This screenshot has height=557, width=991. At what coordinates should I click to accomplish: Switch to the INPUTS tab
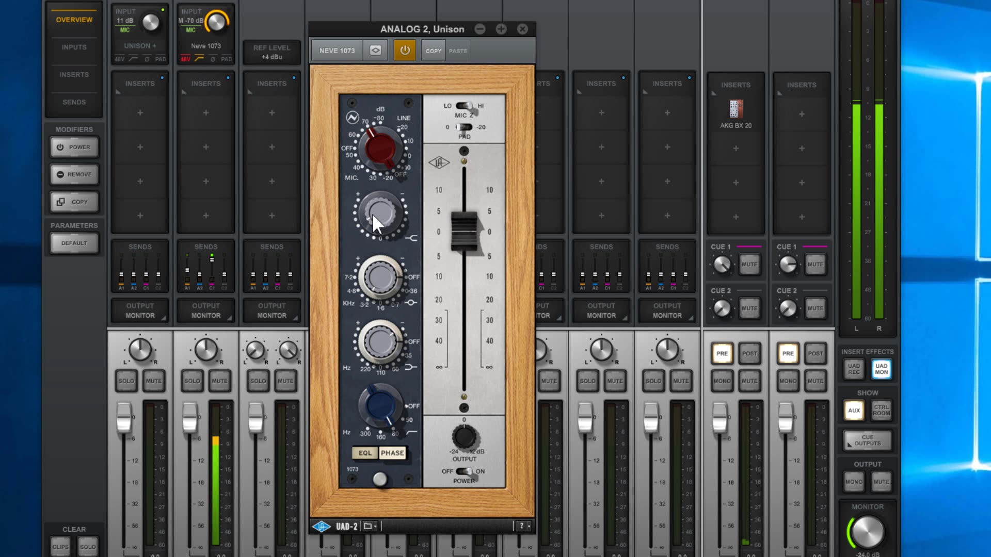tap(73, 47)
